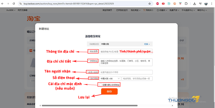This screenshot has height=108, width=215.
Task: Click 切换 to change delivery region
Action: pos(147,44)
